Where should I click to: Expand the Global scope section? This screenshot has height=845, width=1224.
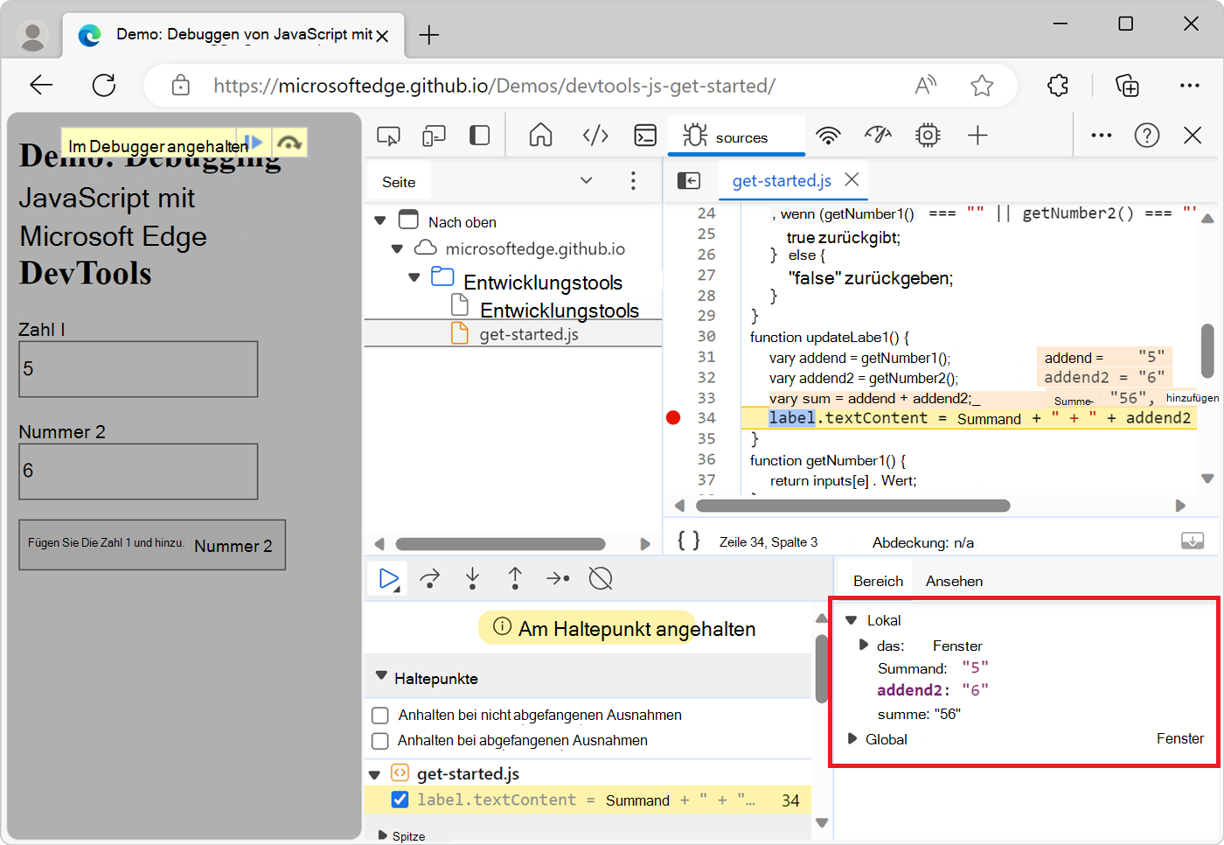[x=852, y=739]
